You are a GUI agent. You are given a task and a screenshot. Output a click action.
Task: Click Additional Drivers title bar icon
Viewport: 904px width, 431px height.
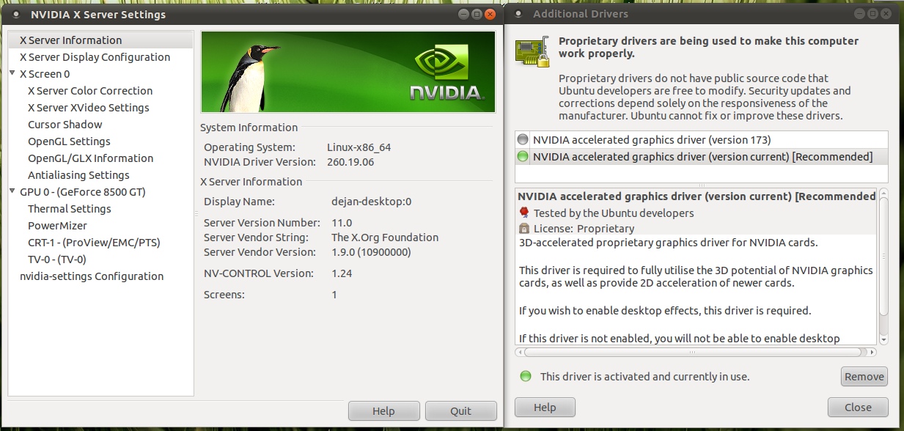pos(518,14)
